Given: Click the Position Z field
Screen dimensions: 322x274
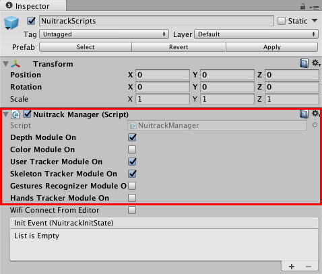Looking at the screenshot, I should pyautogui.click(x=292, y=75).
